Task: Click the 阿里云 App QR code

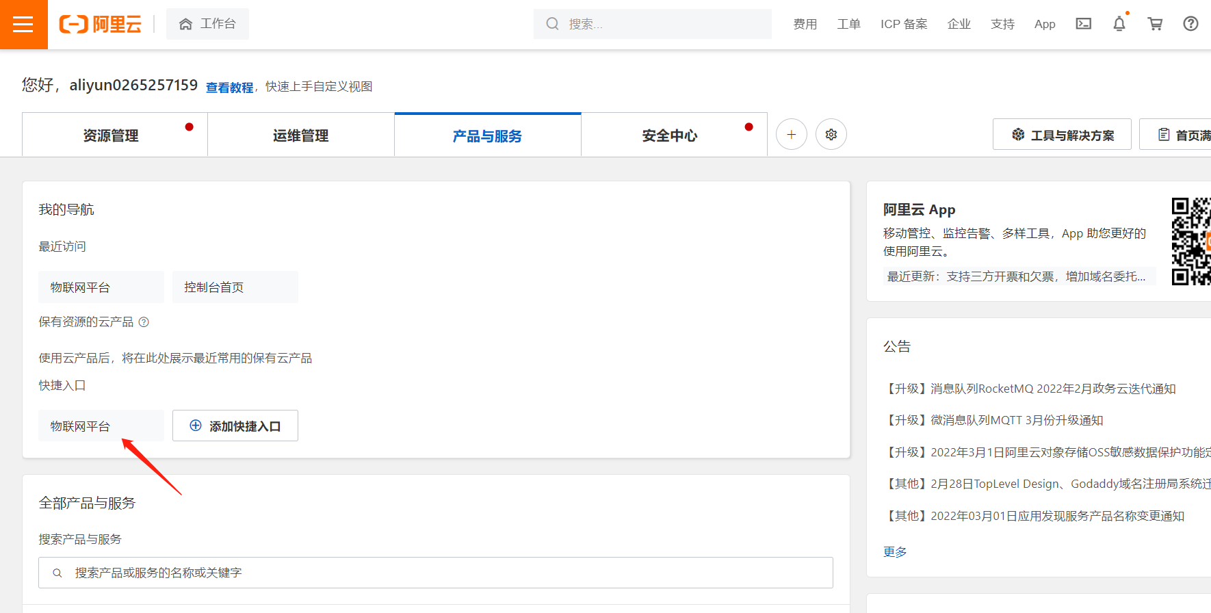Action: coord(1191,241)
